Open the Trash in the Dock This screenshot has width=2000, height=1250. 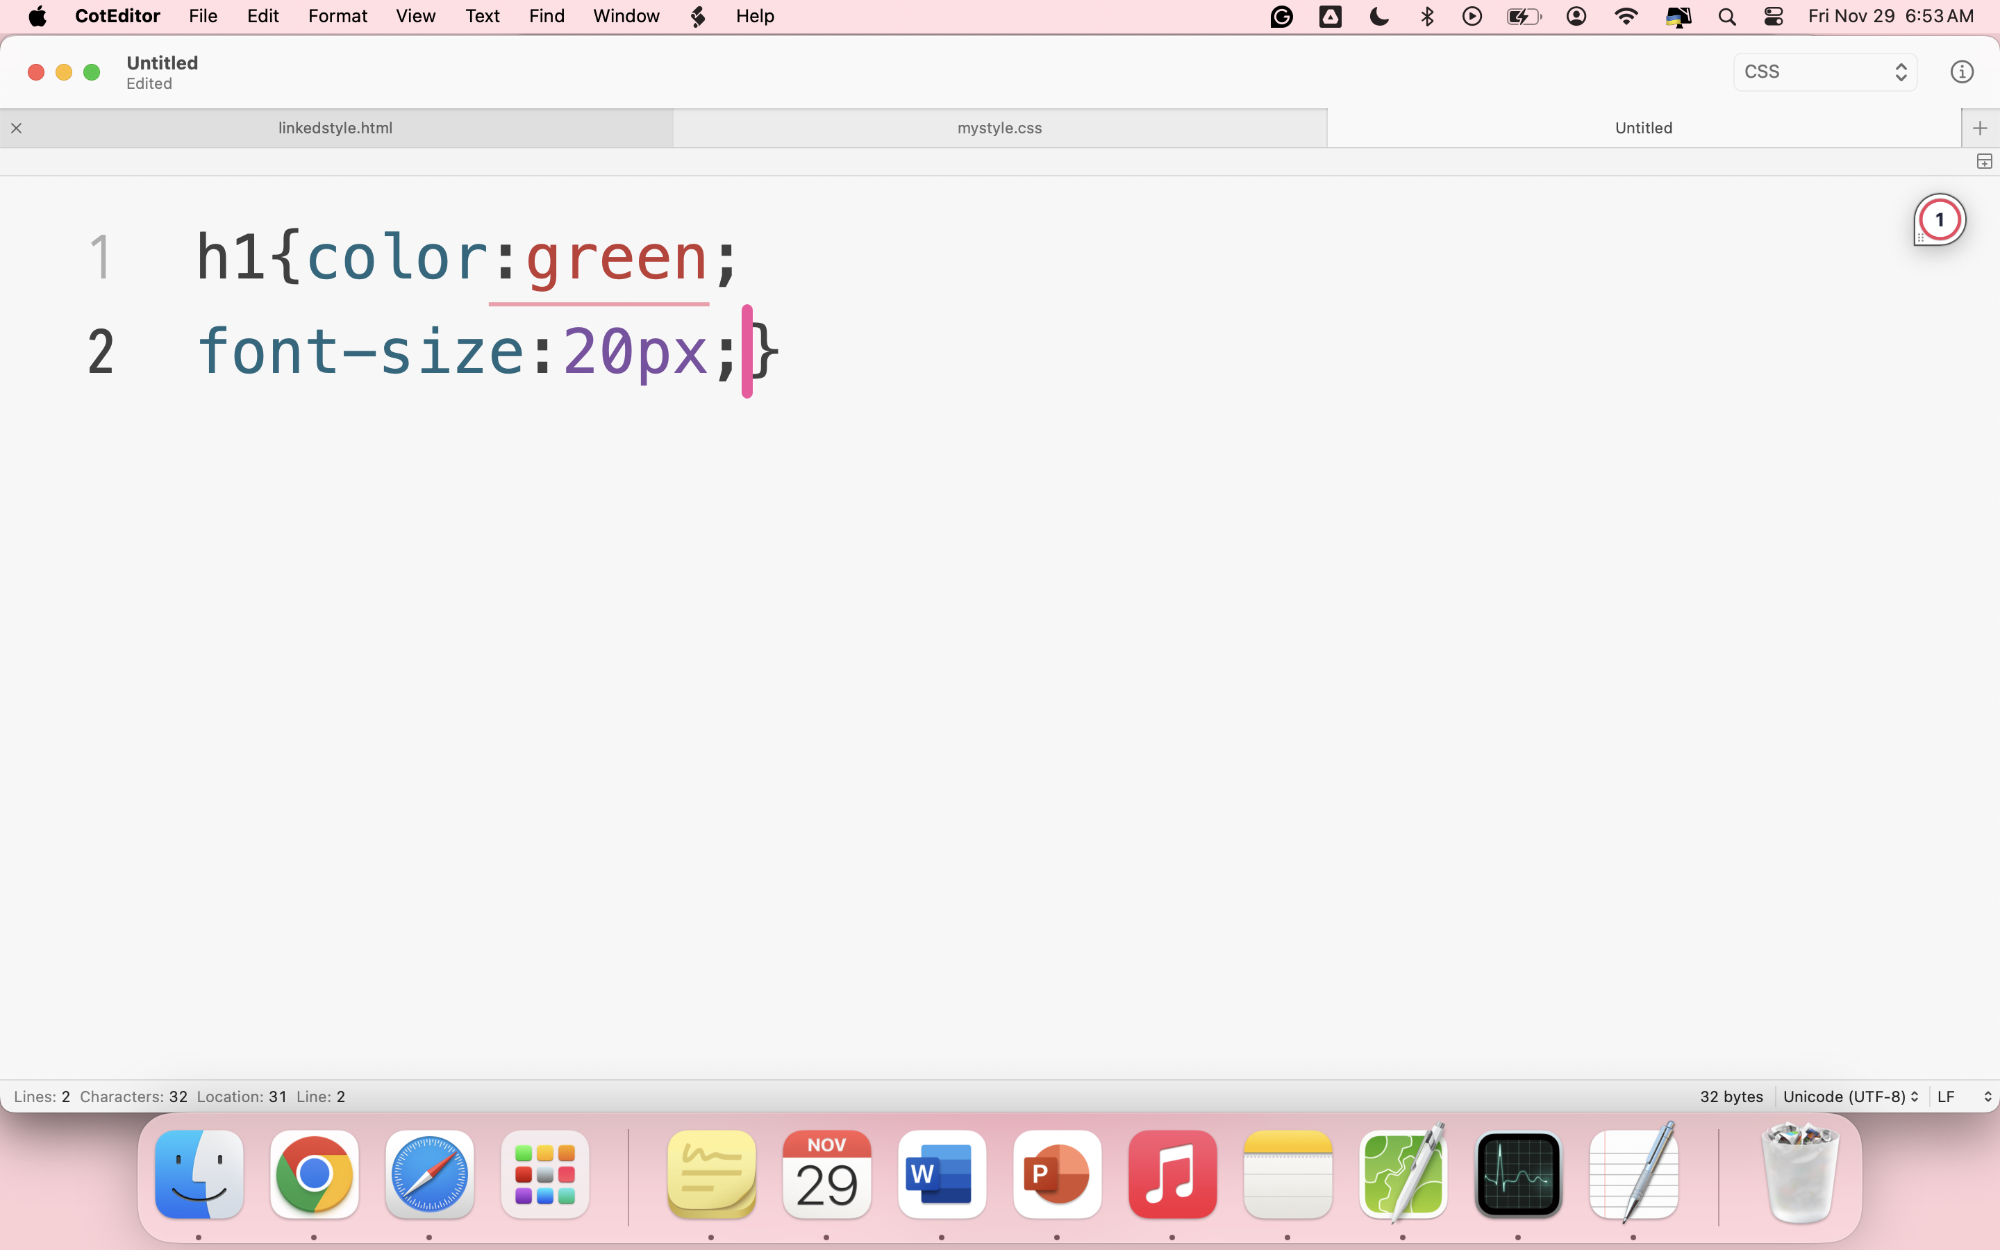tap(1801, 1174)
